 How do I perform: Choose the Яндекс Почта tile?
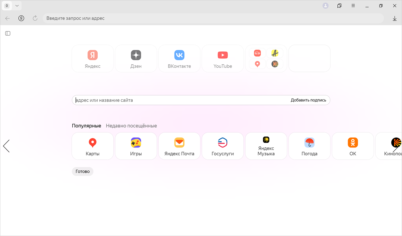click(x=179, y=146)
